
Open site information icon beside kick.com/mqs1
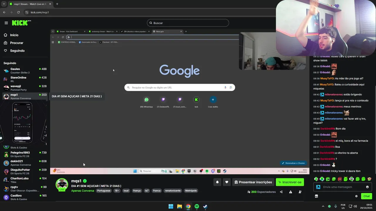(27, 12)
